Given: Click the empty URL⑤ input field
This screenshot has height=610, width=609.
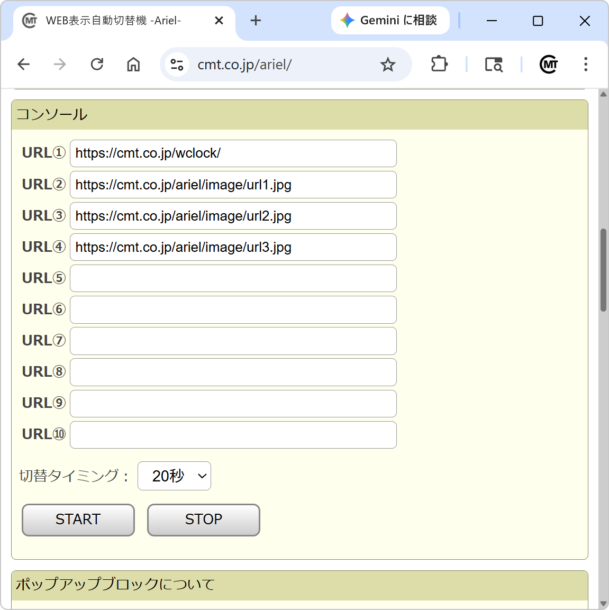Looking at the screenshot, I should 233,278.
